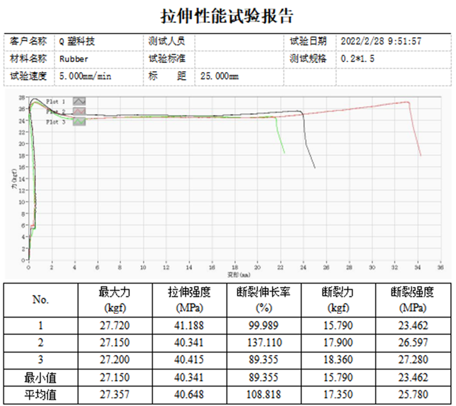Click the gauge length value 25.000mm
Viewport: 456px width, 406px height.
coord(219,76)
